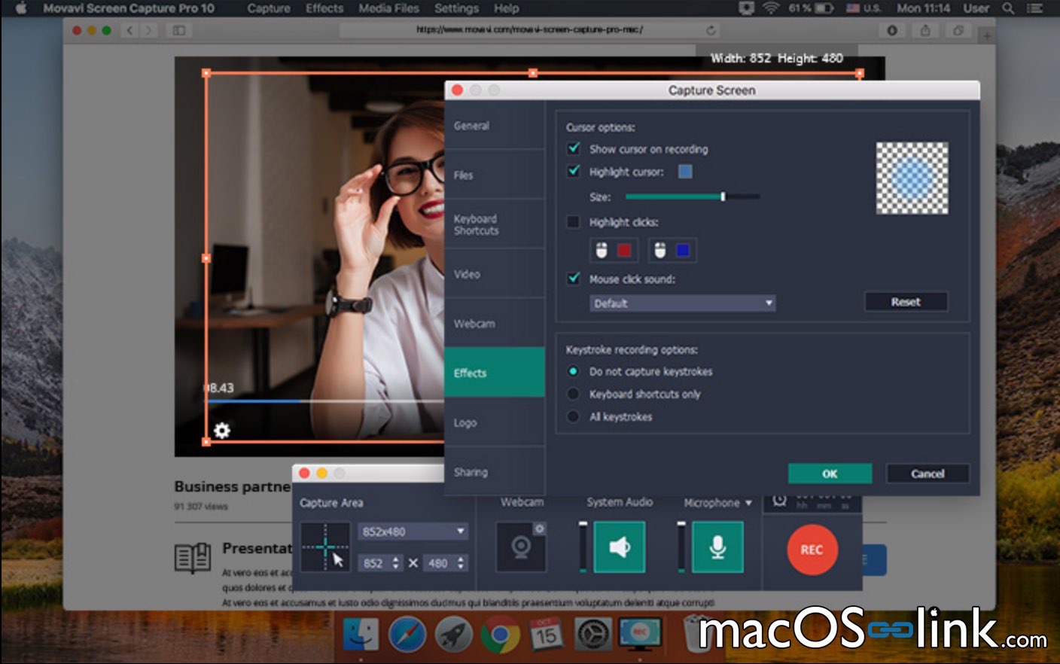Click the Highlight cursor color swatch
The height and width of the screenshot is (664, 1060).
(x=686, y=172)
